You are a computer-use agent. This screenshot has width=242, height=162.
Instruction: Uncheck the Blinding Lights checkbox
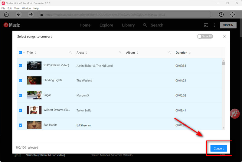point(20,81)
